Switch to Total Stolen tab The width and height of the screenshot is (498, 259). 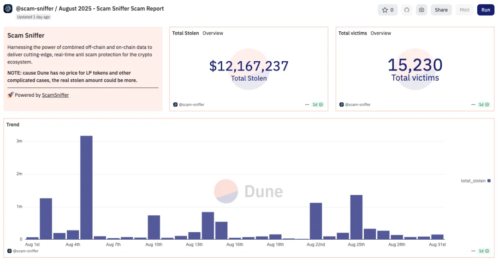click(x=185, y=33)
